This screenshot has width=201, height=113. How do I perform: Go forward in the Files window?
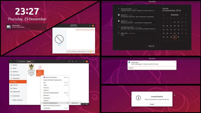tap(14, 62)
